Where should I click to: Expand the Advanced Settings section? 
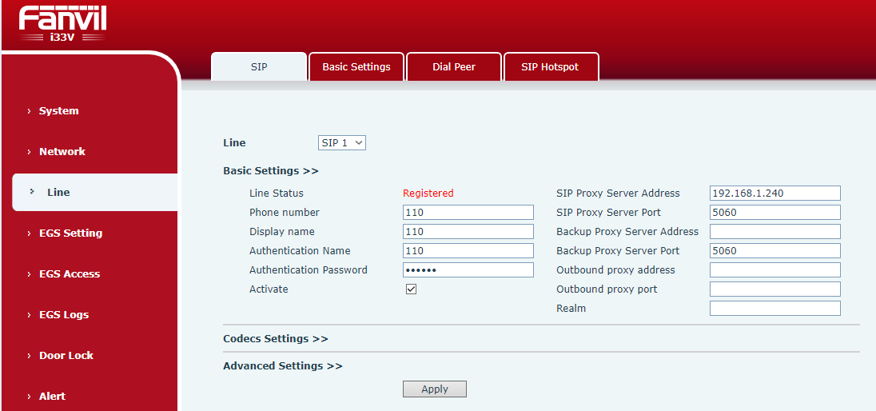(x=282, y=365)
